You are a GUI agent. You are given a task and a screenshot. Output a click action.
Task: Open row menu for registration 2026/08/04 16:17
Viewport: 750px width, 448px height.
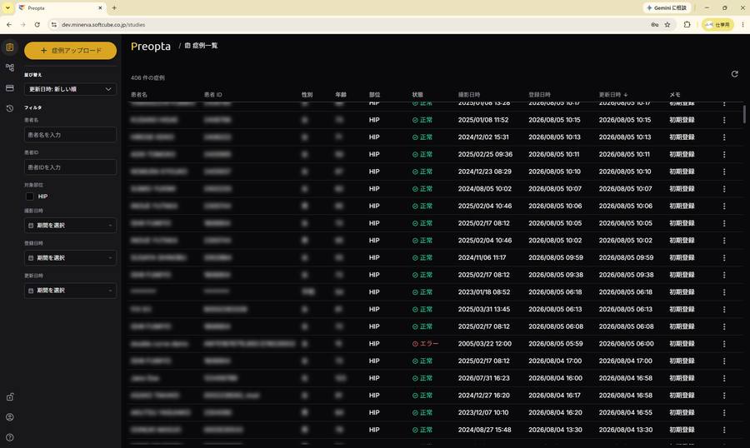(724, 396)
